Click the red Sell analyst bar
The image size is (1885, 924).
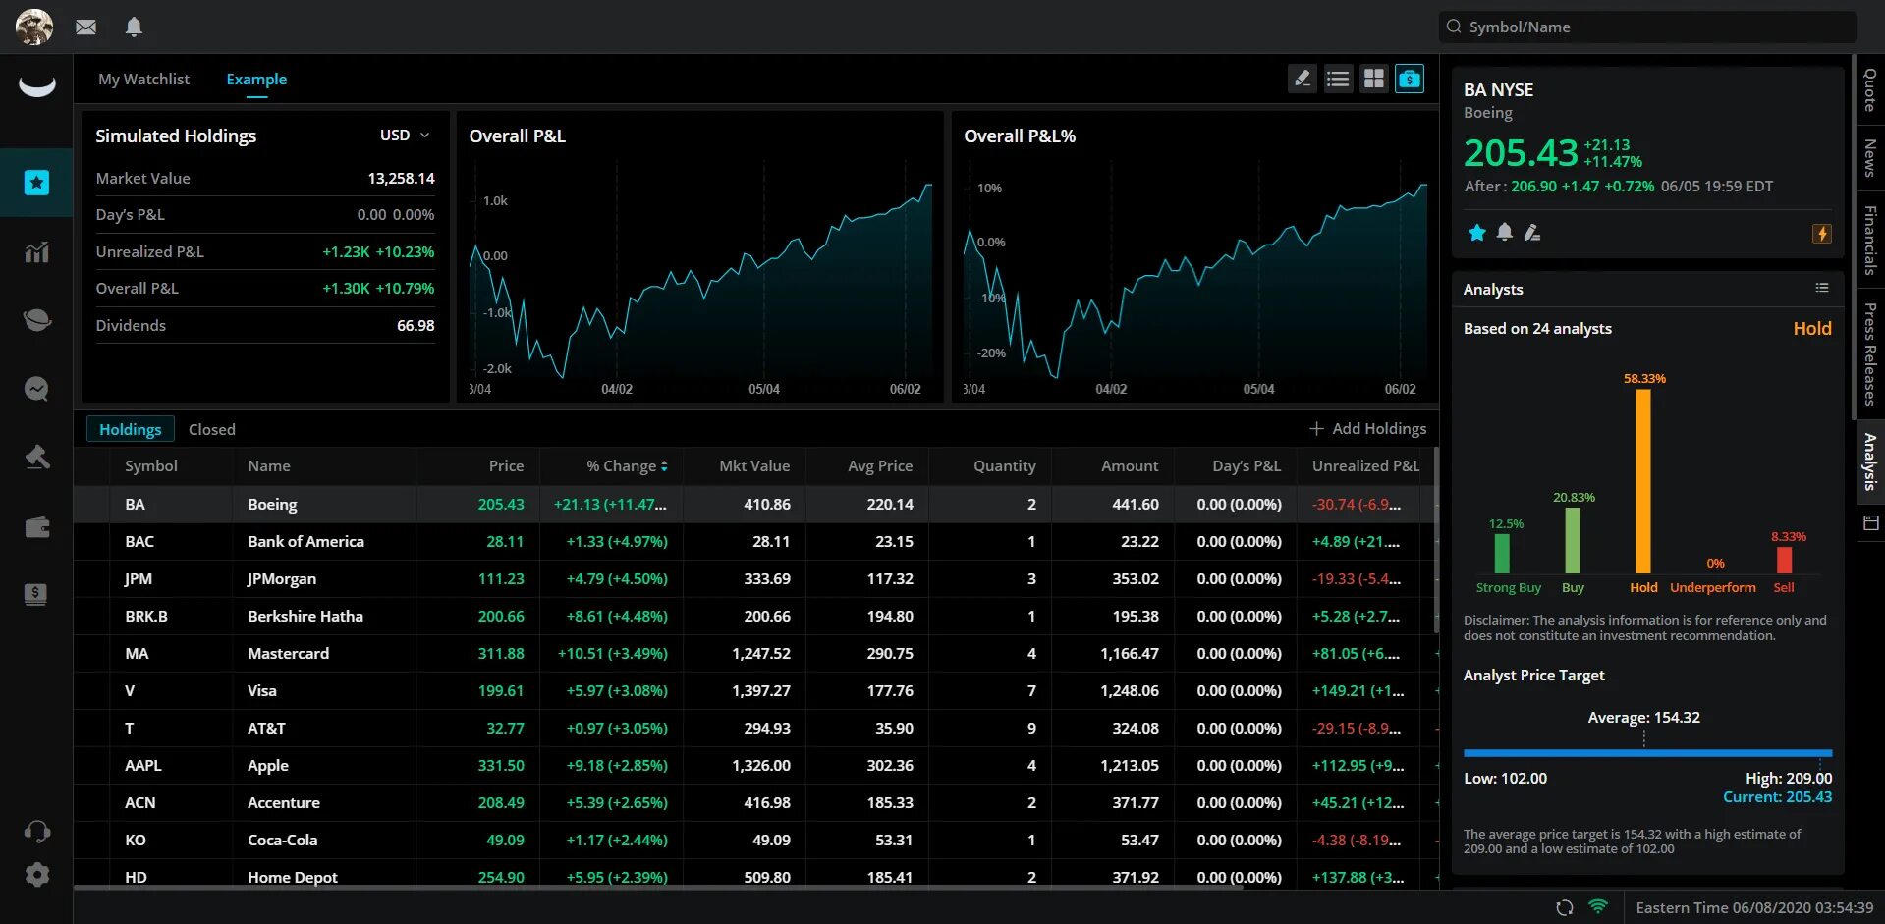(1784, 560)
